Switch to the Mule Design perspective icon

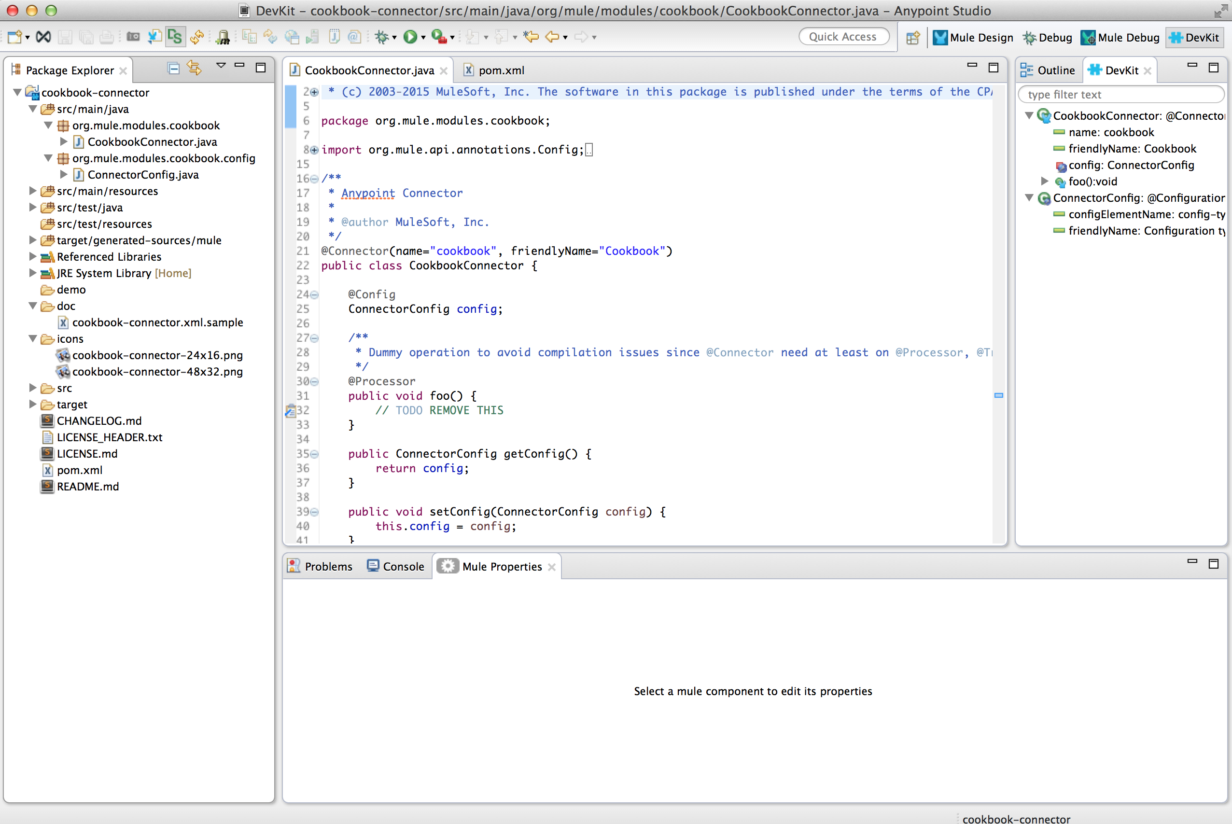point(940,37)
